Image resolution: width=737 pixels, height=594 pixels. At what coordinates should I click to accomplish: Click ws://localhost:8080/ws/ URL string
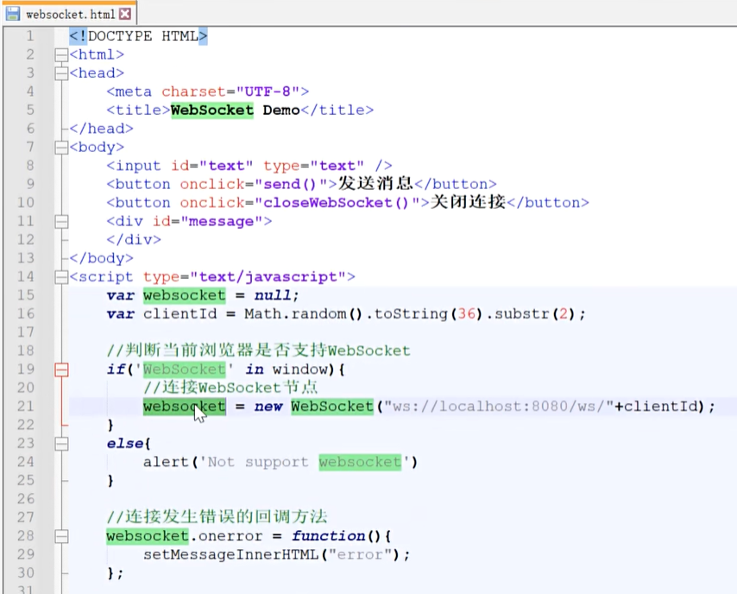coord(499,407)
